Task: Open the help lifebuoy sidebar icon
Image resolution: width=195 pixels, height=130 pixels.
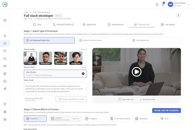Action: pyautogui.click(x=5, y=112)
